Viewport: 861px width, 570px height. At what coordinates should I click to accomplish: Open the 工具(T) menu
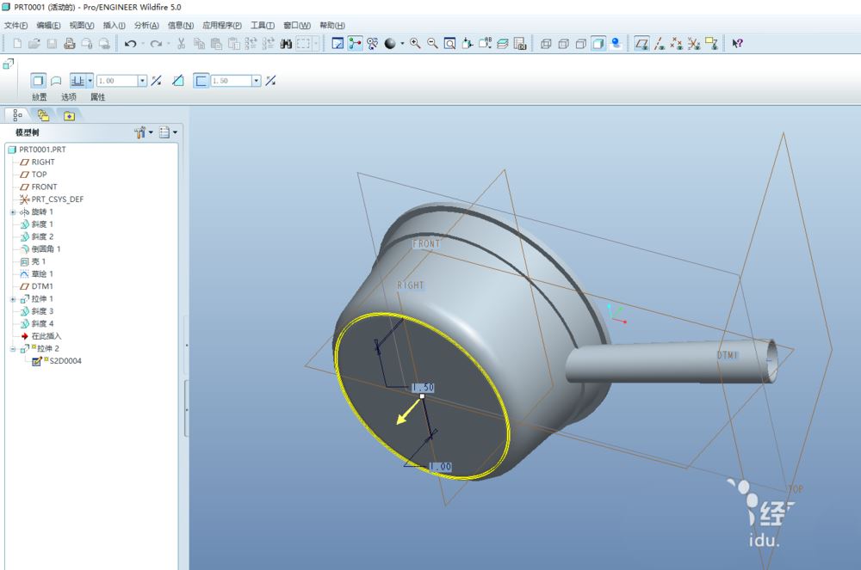pos(263,25)
